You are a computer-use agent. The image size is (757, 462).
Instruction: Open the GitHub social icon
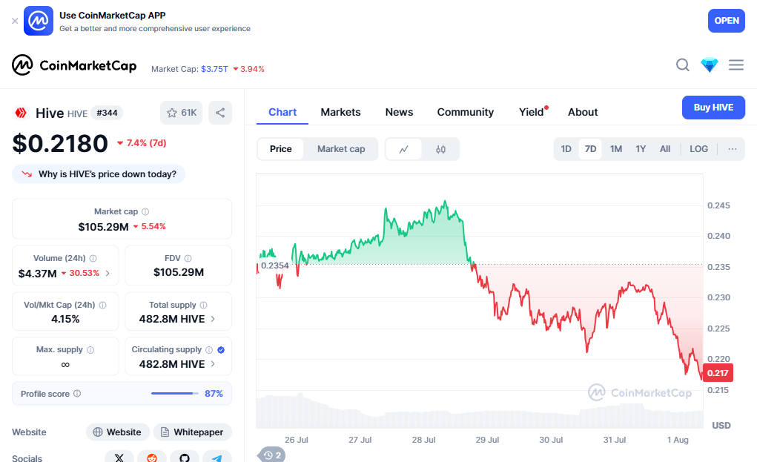click(185, 458)
